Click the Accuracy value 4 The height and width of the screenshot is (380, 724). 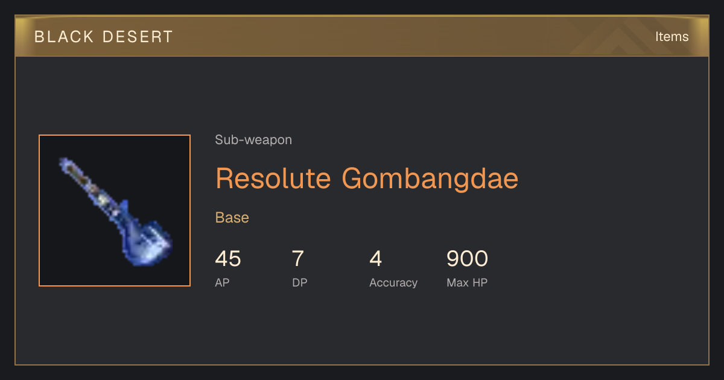[x=376, y=259]
